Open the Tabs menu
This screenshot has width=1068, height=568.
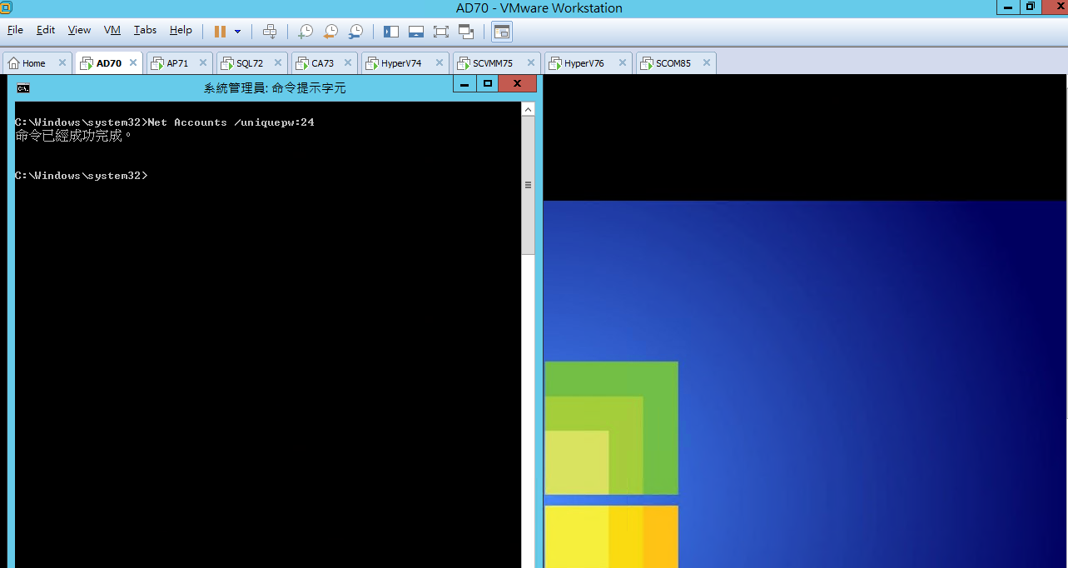pos(145,30)
